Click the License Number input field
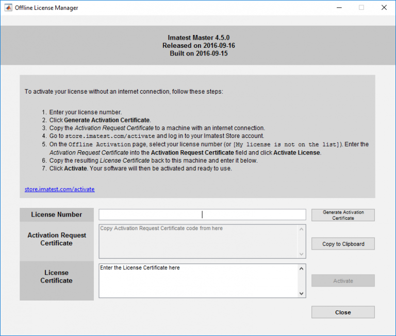 coord(202,215)
